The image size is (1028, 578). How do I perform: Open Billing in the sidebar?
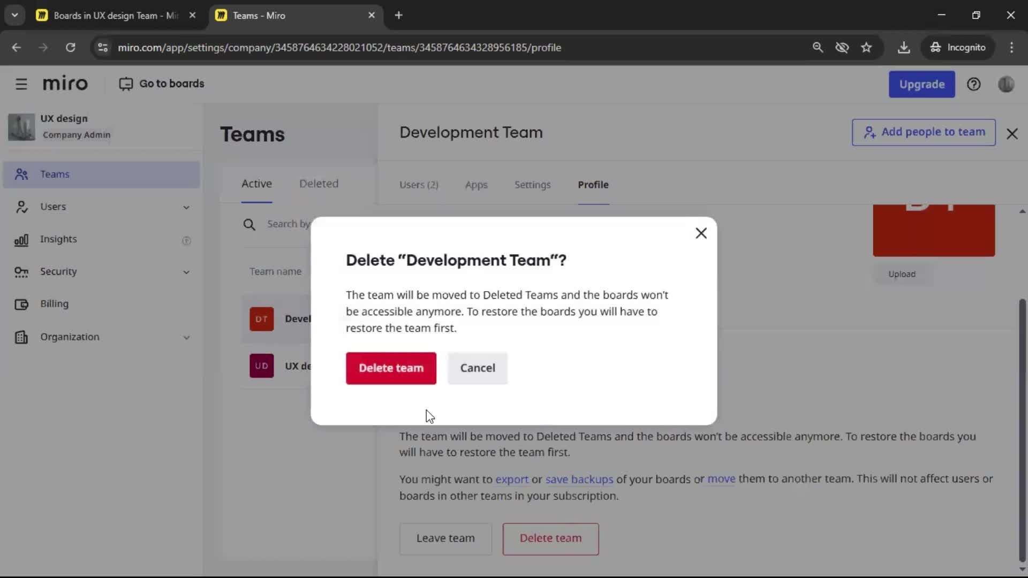tap(54, 304)
